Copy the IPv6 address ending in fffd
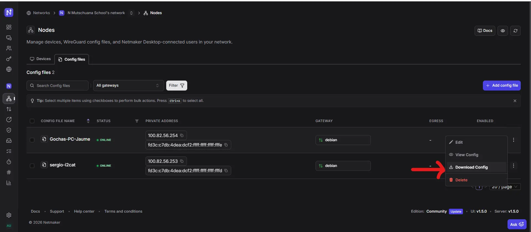The image size is (531, 232). point(226,171)
